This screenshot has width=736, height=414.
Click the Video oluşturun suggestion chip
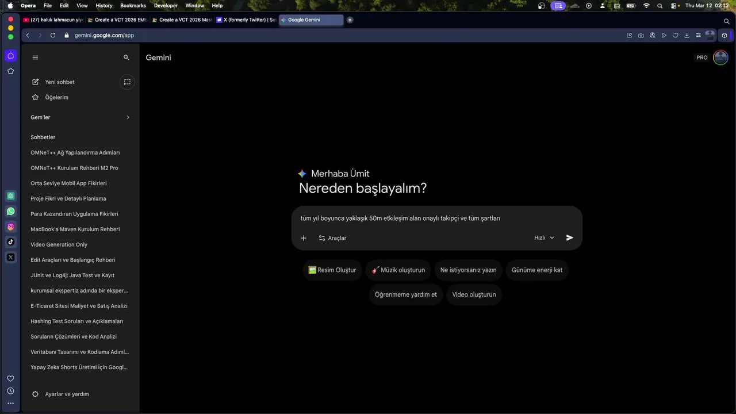(x=474, y=294)
